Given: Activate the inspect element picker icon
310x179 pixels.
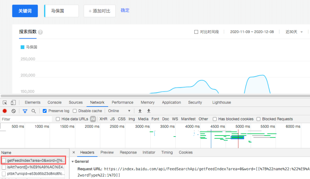Looking at the screenshot, I should [x=5, y=102].
